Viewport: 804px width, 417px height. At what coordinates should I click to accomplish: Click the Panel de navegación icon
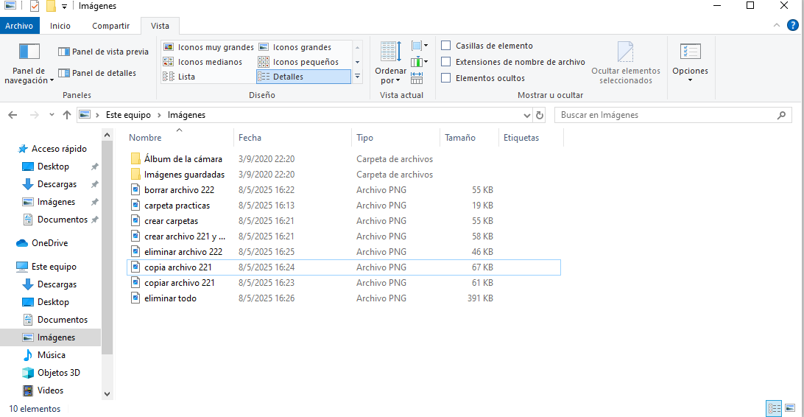pos(29,53)
